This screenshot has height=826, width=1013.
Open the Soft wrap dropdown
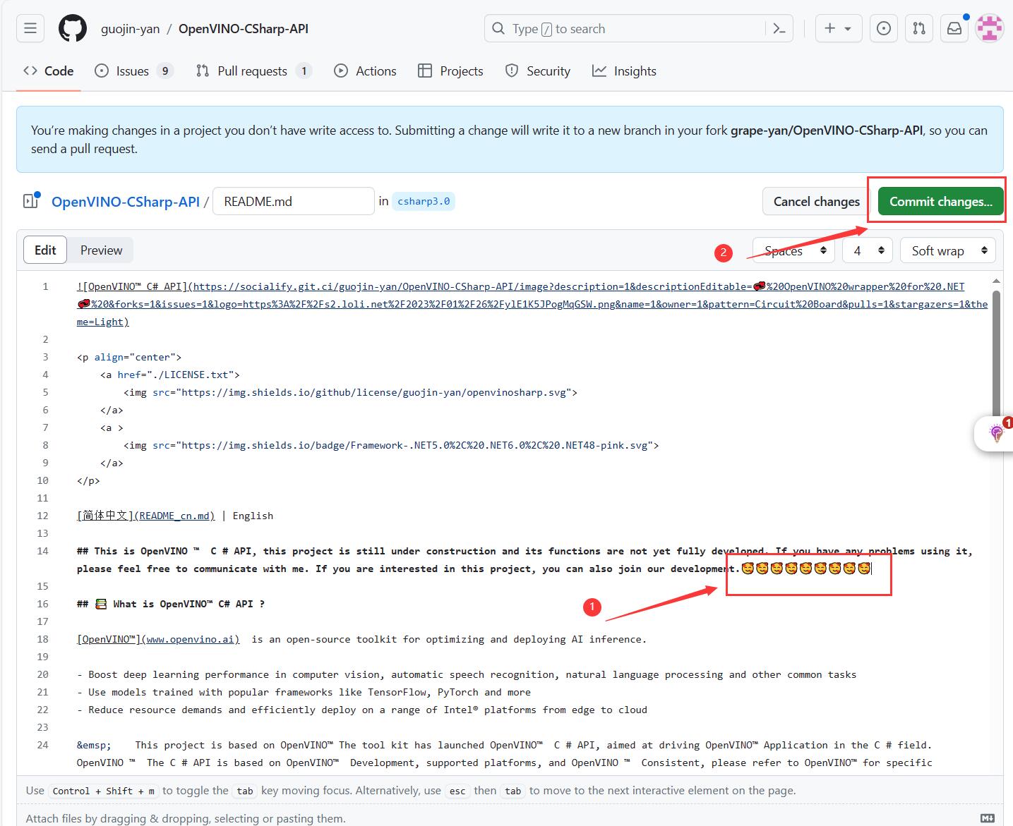pyautogui.click(x=948, y=250)
